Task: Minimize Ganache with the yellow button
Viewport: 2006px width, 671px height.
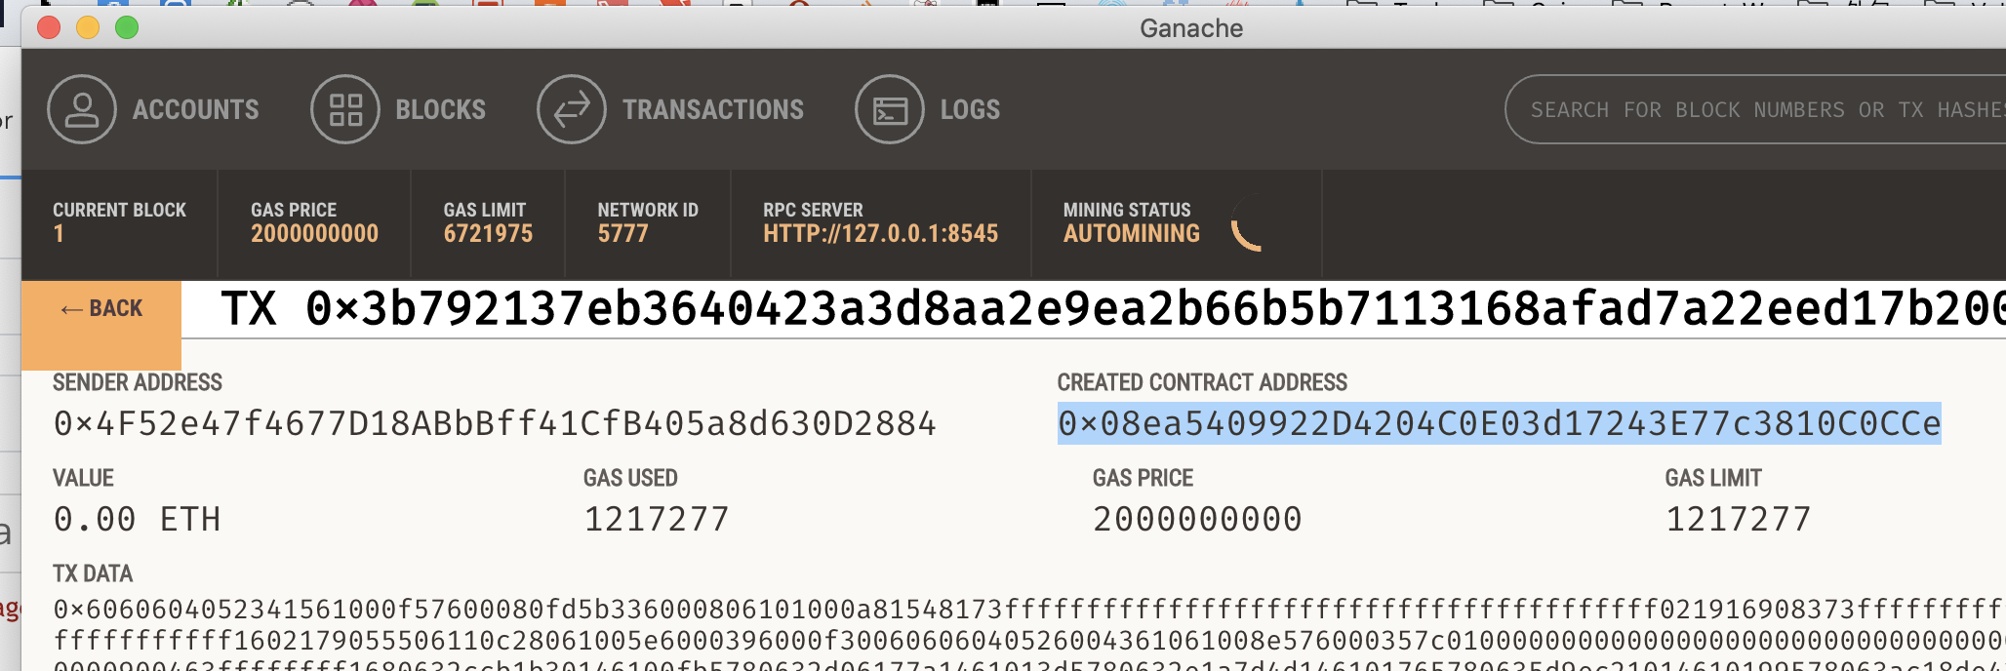Action: 88,27
